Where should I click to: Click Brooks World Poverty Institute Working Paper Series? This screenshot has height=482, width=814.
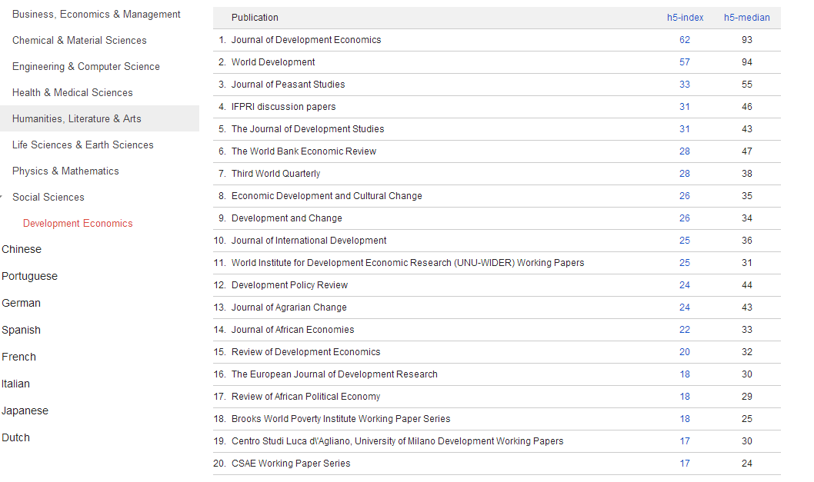pyautogui.click(x=341, y=419)
